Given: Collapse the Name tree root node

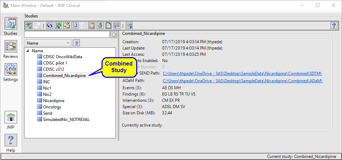Looking at the screenshot, I should pyautogui.click(x=28, y=51).
